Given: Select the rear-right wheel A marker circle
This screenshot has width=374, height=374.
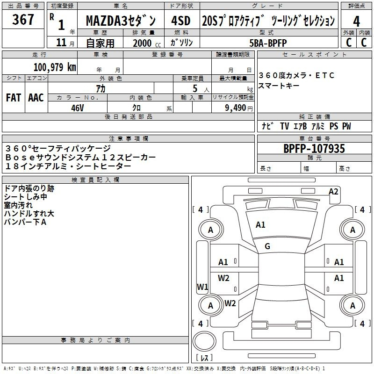Looking at the screenshot, I should click(352, 305).
